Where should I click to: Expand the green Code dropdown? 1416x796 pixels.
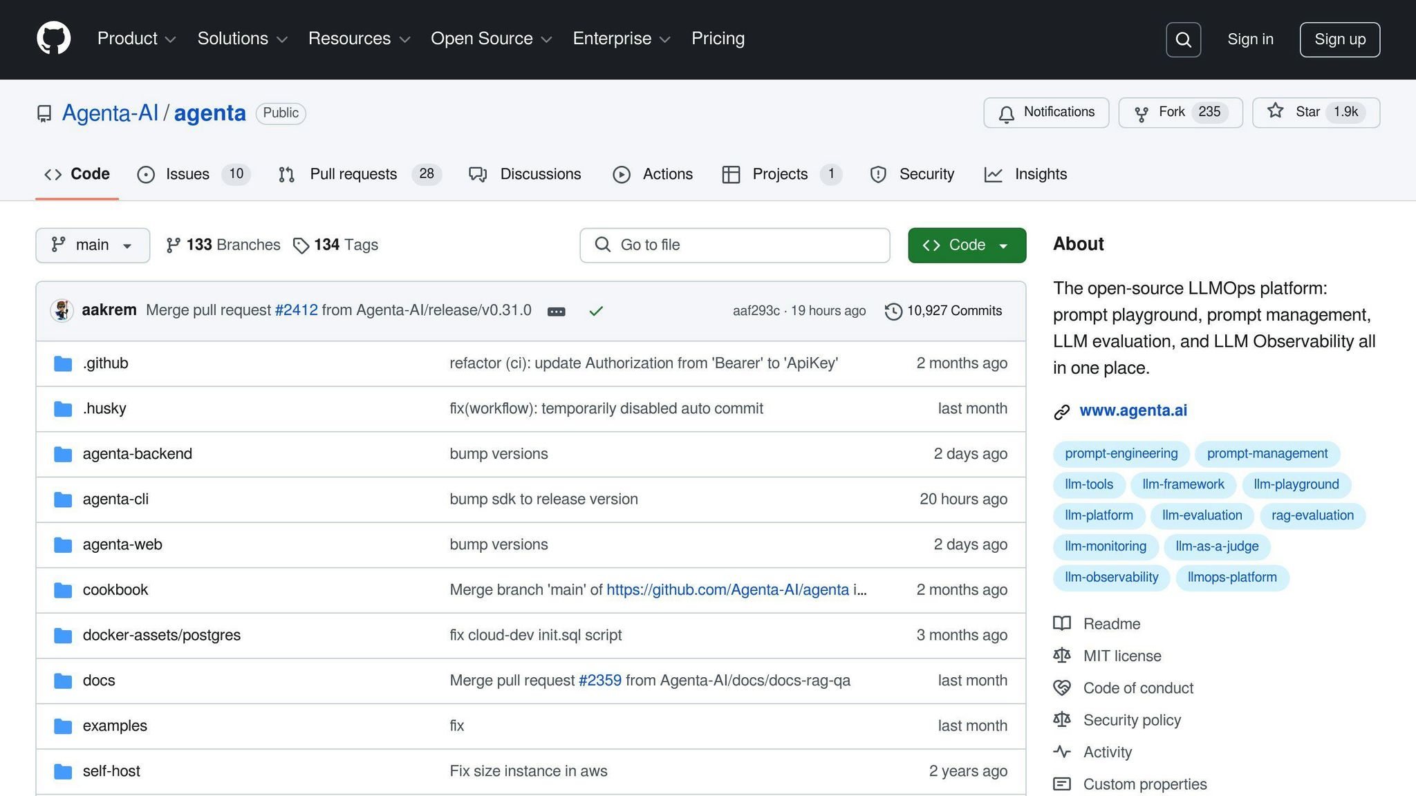[x=967, y=245]
